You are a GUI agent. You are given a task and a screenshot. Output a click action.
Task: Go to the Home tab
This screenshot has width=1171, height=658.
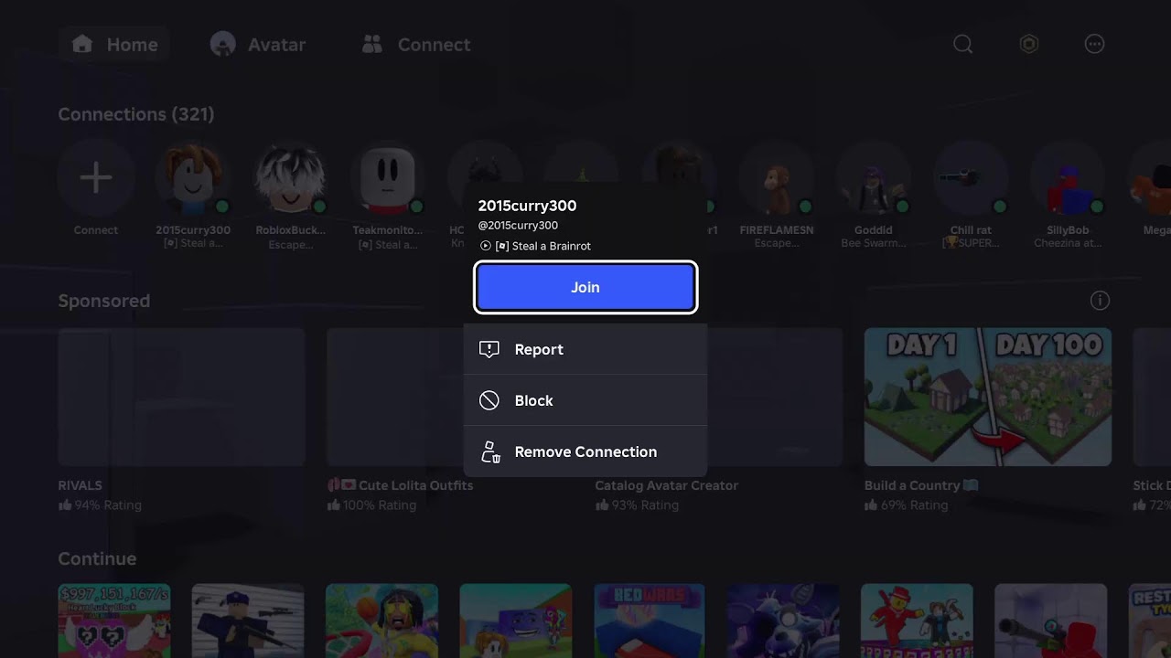114,44
